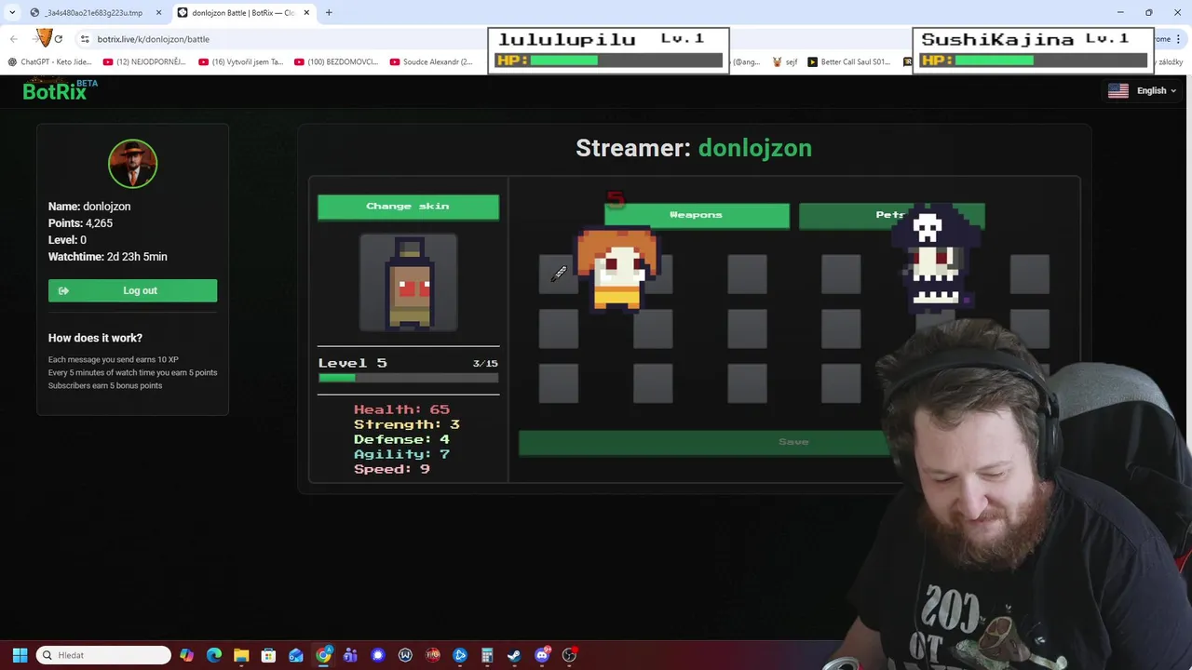The image size is (1192, 670).
Task: Click the Change skin button
Action: click(x=408, y=207)
